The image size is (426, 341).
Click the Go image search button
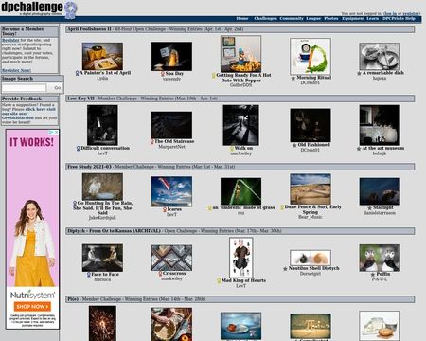(58, 88)
